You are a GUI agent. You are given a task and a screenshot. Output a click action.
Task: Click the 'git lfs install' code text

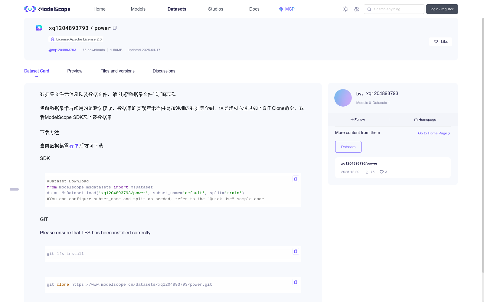(65, 254)
